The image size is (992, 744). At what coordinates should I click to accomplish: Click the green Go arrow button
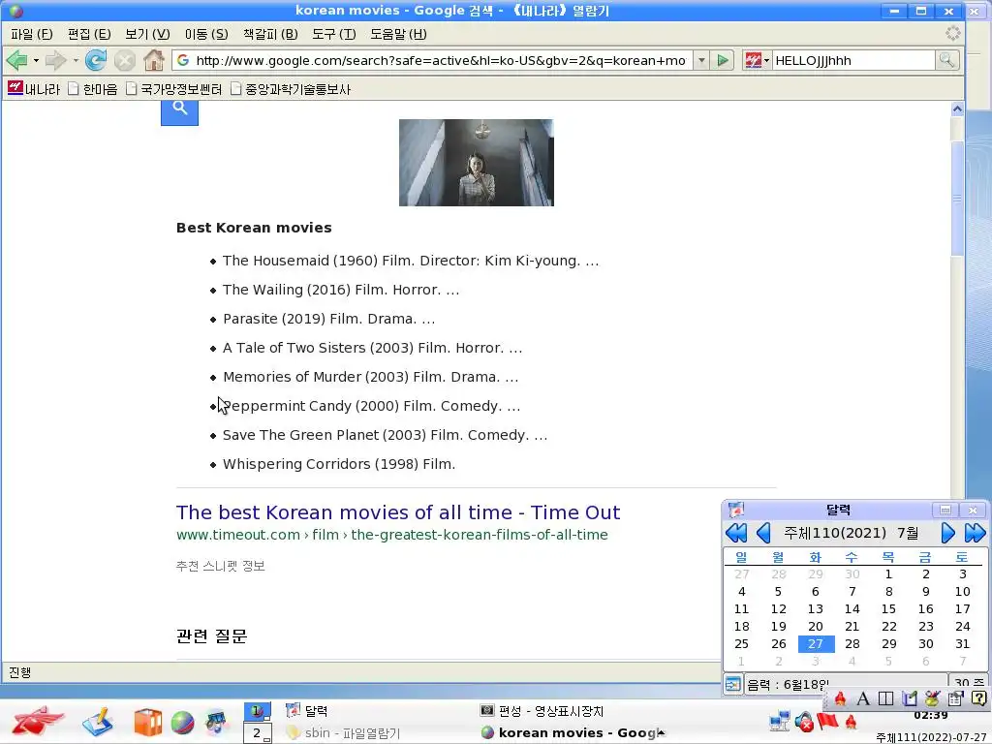(722, 61)
